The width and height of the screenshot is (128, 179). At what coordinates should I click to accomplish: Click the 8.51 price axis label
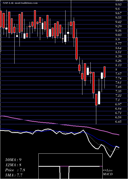pos(118,52)
